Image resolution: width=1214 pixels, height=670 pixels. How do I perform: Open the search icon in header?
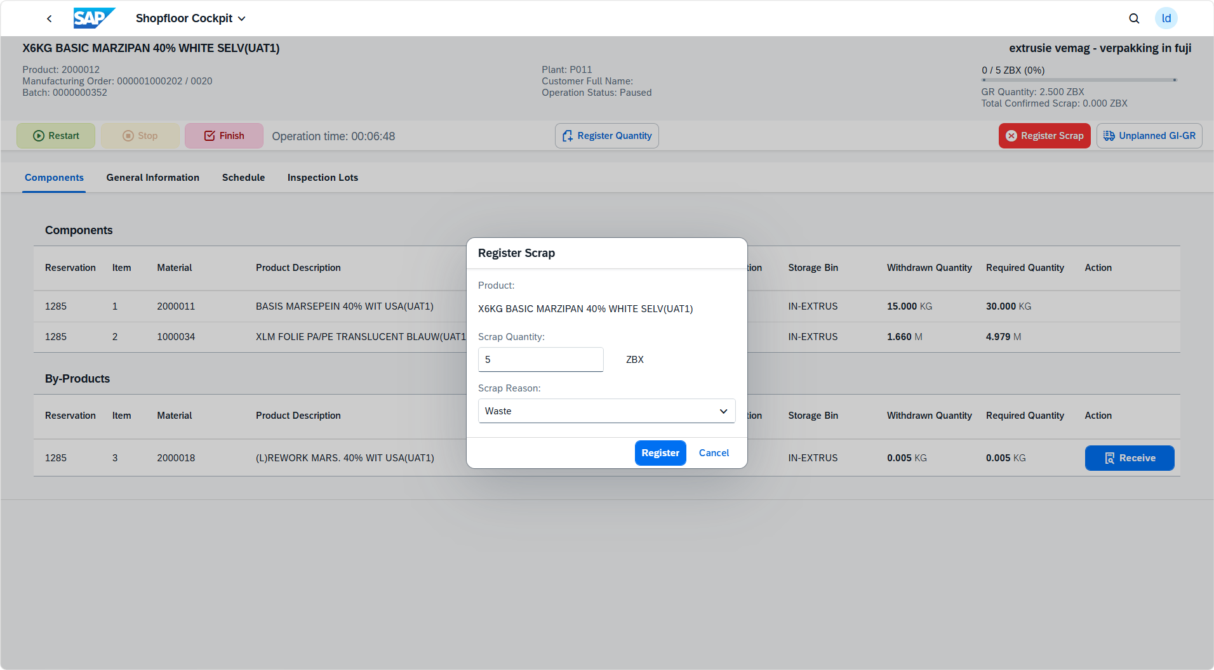[x=1134, y=18]
